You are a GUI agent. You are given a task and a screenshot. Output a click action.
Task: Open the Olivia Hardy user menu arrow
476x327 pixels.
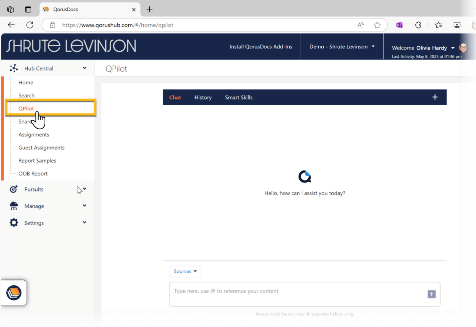click(x=453, y=48)
